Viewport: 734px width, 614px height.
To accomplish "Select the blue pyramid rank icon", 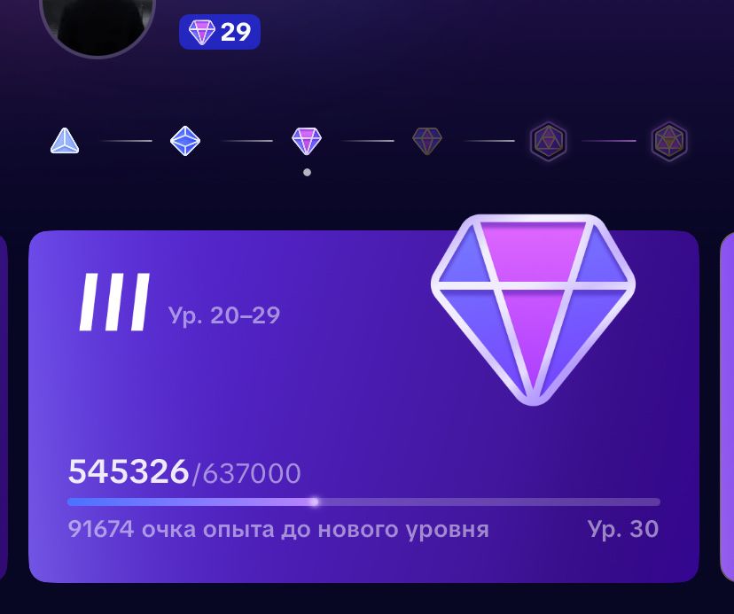I will (65, 140).
